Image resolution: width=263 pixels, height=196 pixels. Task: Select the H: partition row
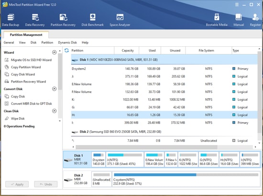click(x=164, y=115)
